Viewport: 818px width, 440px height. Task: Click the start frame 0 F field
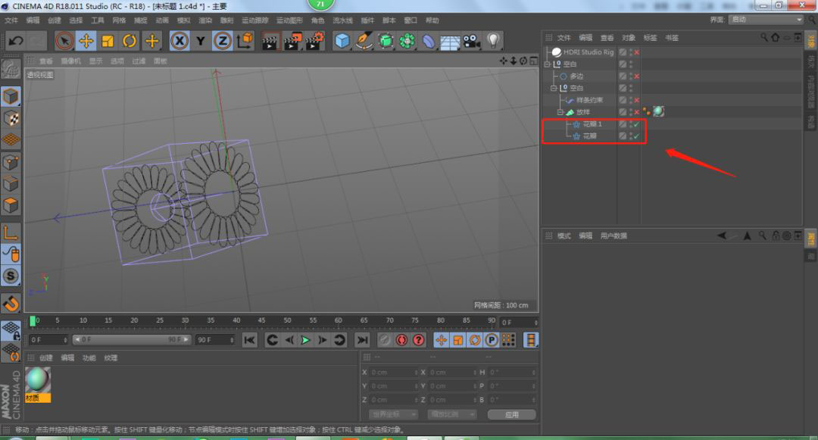[x=48, y=340]
